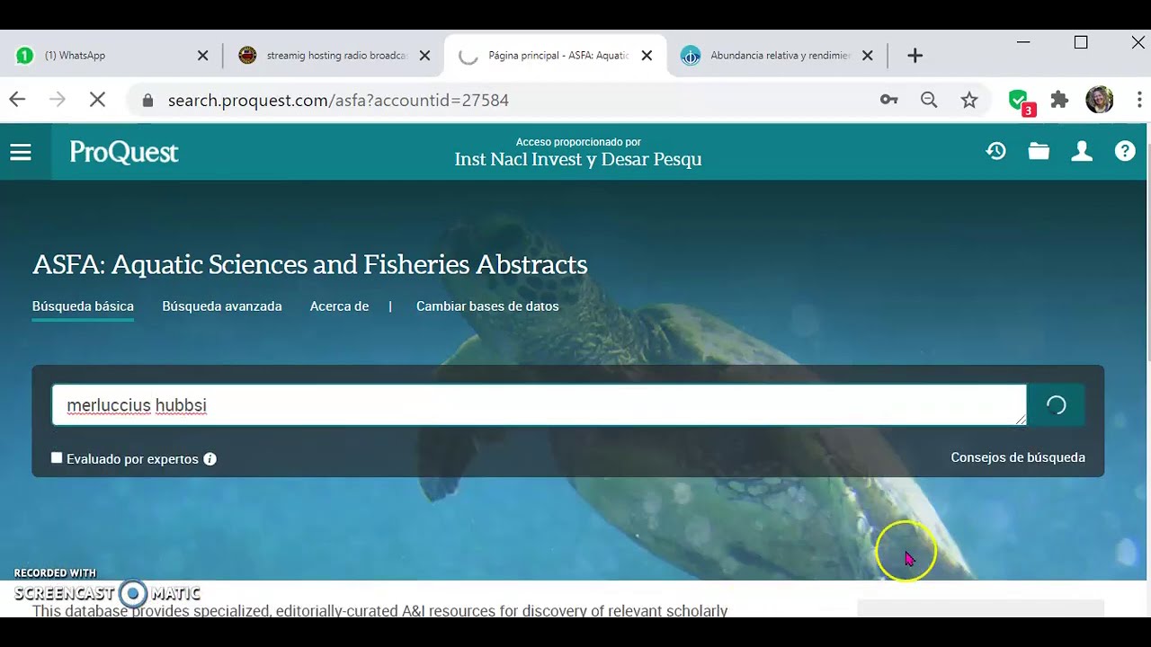Open a new browser tab
Viewport: 1151px width, 647px height.
[x=915, y=56]
